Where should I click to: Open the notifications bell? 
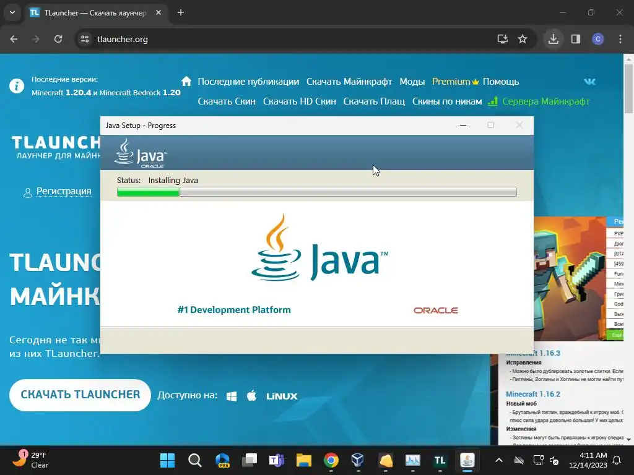pos(617,460)
